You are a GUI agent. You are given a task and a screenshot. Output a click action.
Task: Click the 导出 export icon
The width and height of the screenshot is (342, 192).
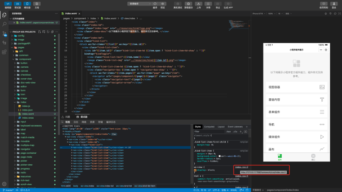pyautogui.click(x=218, y=4)
